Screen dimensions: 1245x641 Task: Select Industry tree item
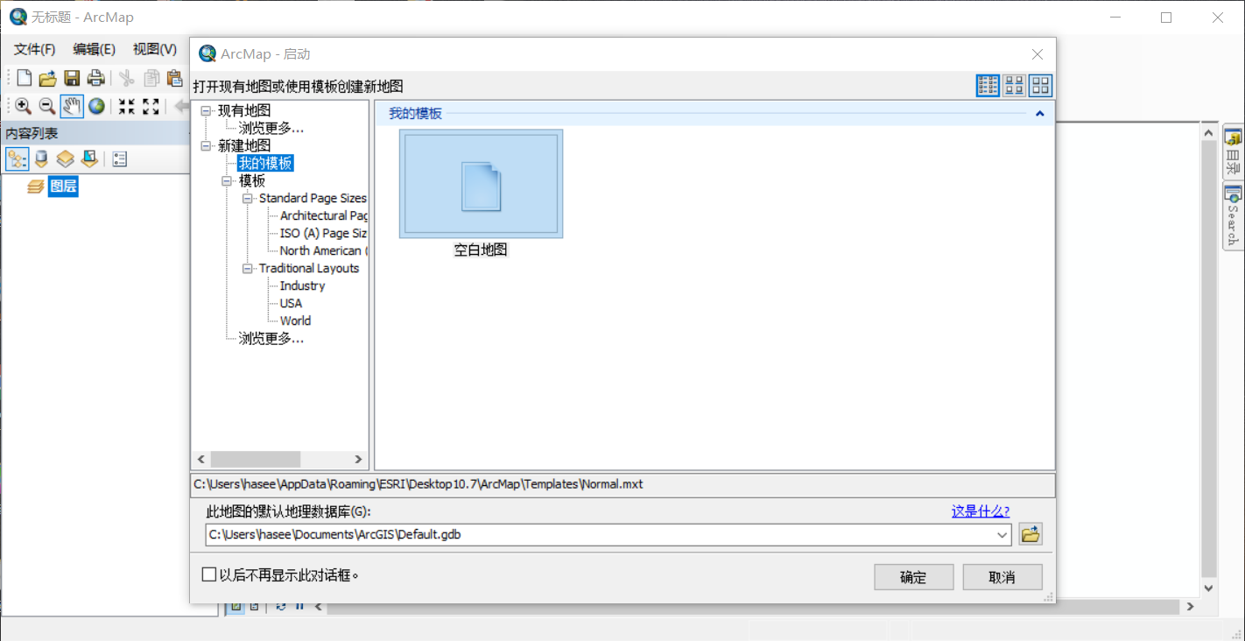302,285
